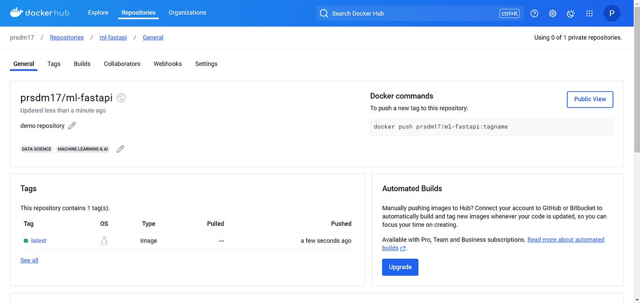Open Read more about automated builds link

click(566, 240)
